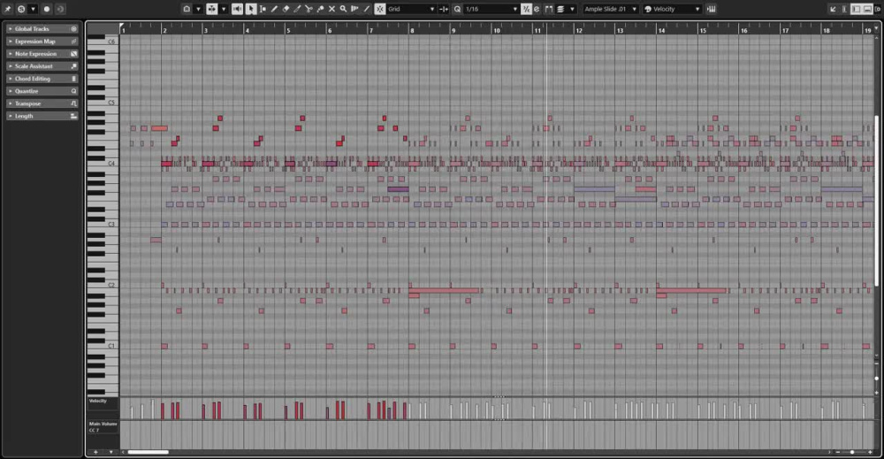Select the Zoom magnifier tool
Screen dimensions: 884x459
click(x=343, y=9)
